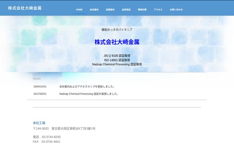Click the JIS Q 9100 認証取得 text

point(117,56)
